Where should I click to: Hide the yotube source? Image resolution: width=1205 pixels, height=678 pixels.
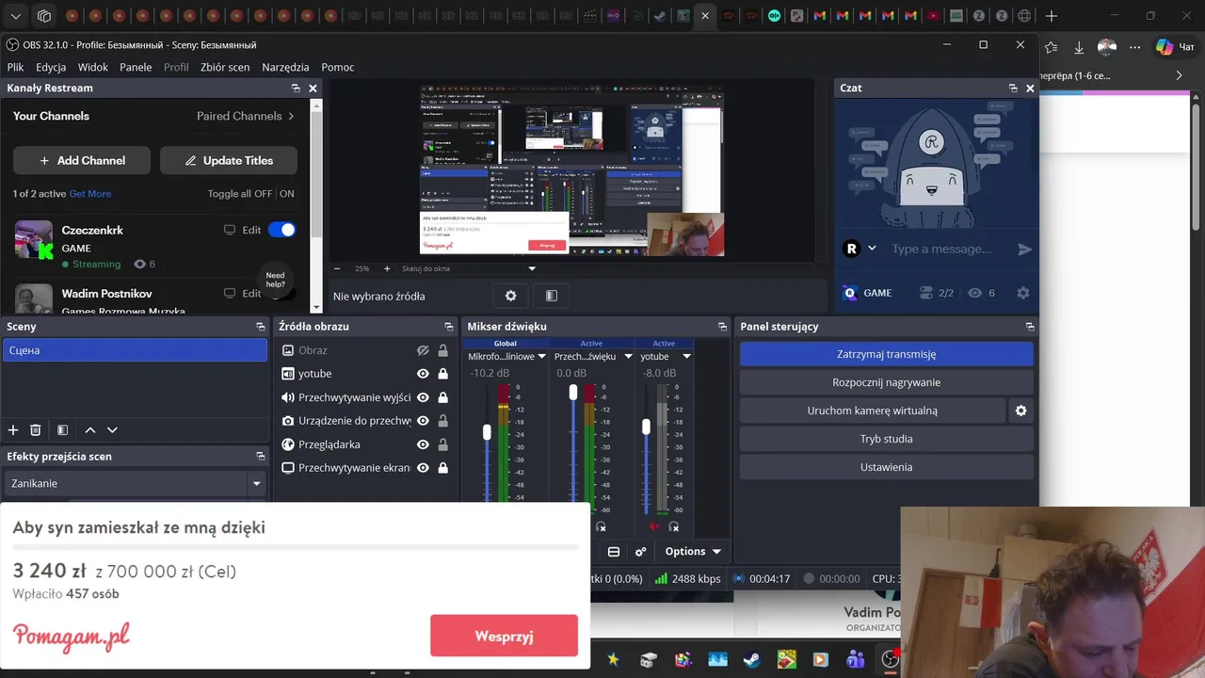(424, 374)
